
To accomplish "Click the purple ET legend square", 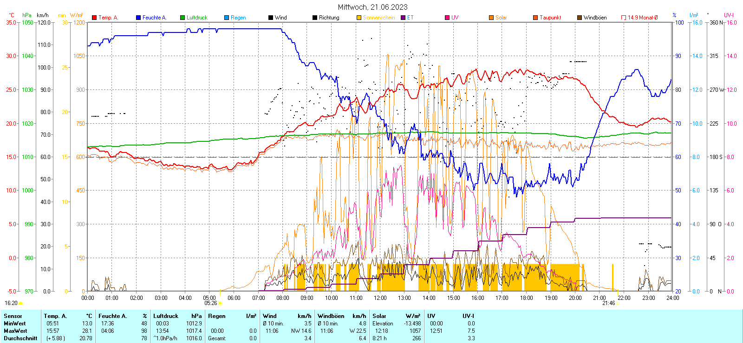I will [403, 18].
